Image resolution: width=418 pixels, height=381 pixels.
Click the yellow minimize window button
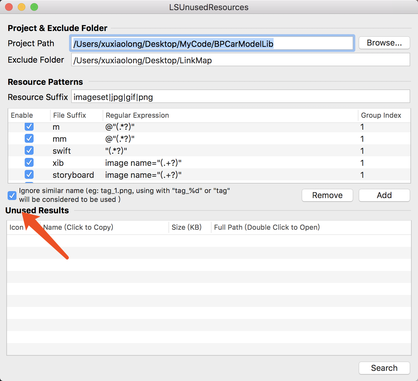coord(22,7)
